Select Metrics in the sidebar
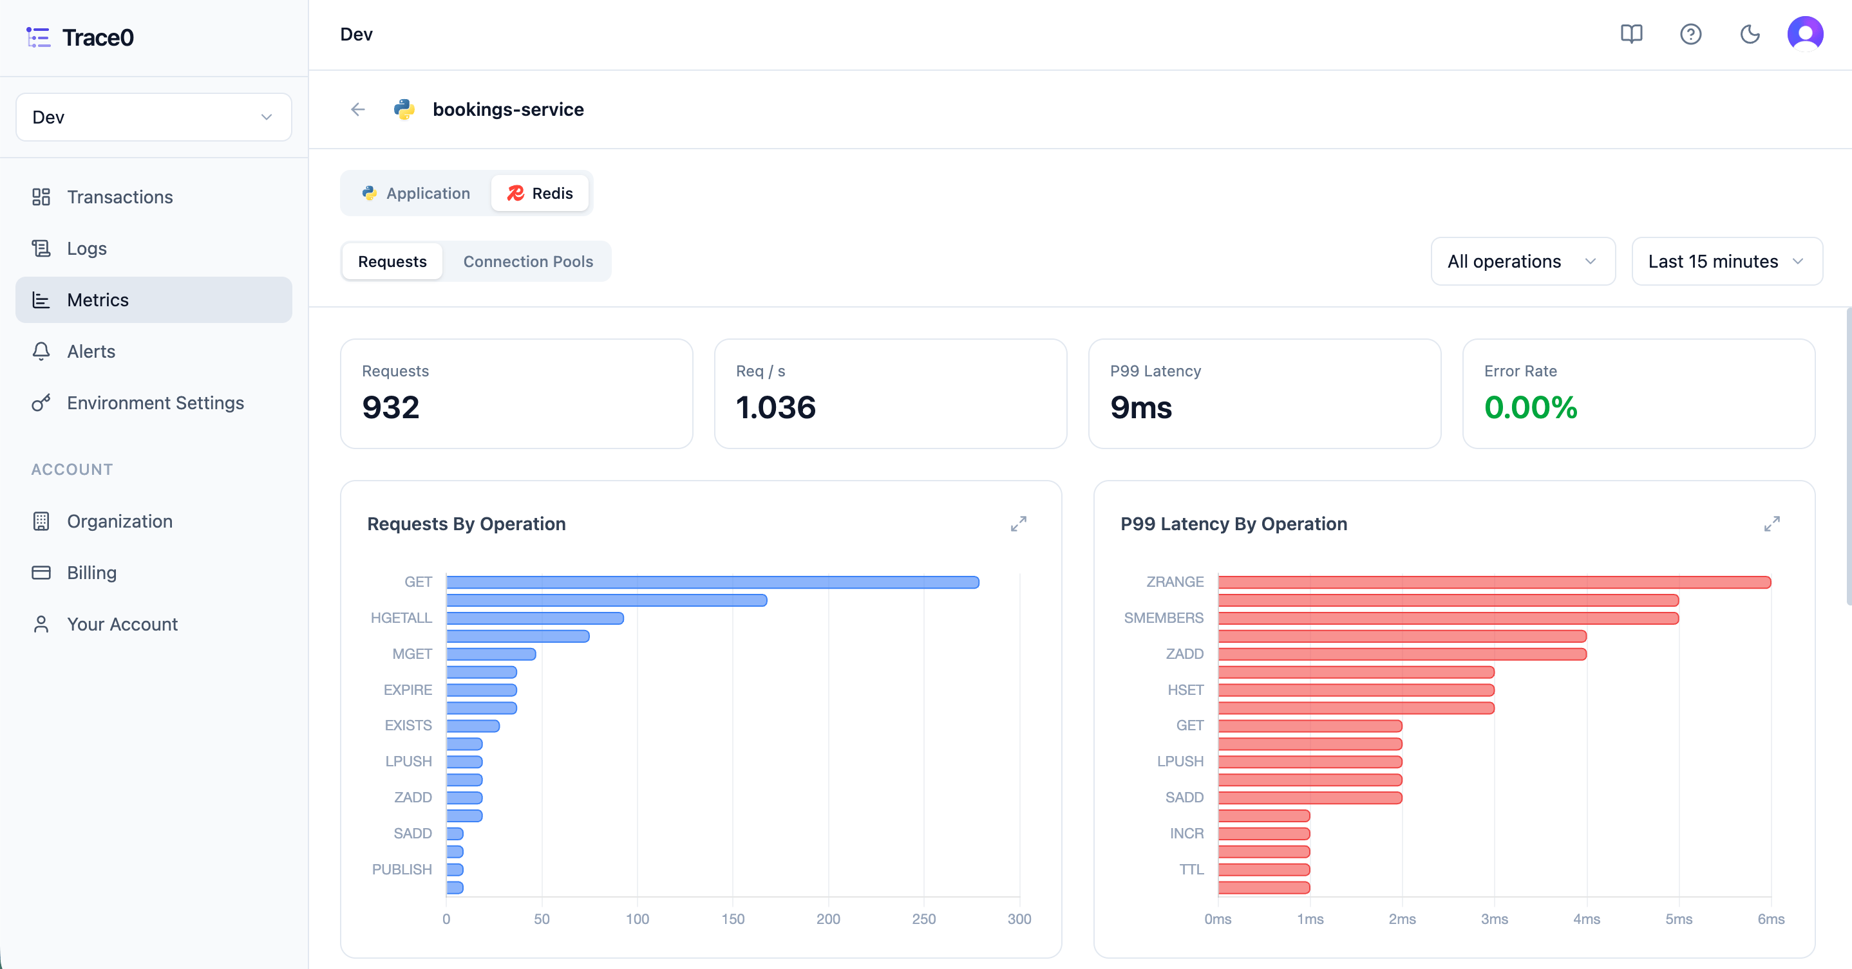The height and width of the screenshot is (969, 1852). [154, 300]
